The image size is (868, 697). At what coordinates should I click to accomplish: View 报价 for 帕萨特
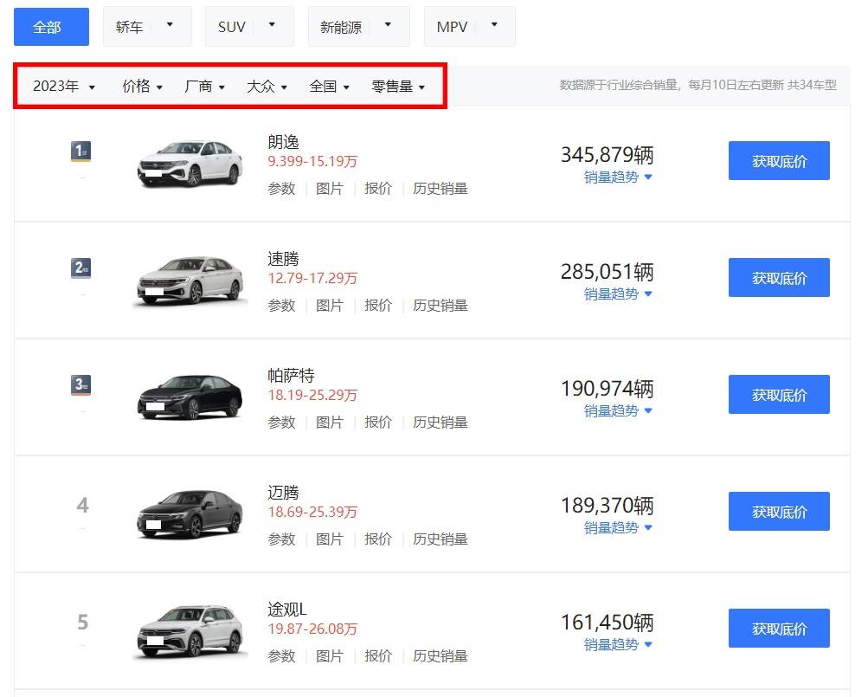378,423
